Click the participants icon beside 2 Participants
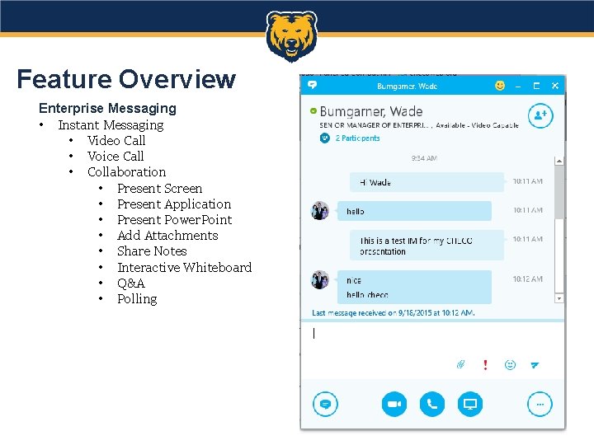 pyautogui.click(x=325, y=138)
